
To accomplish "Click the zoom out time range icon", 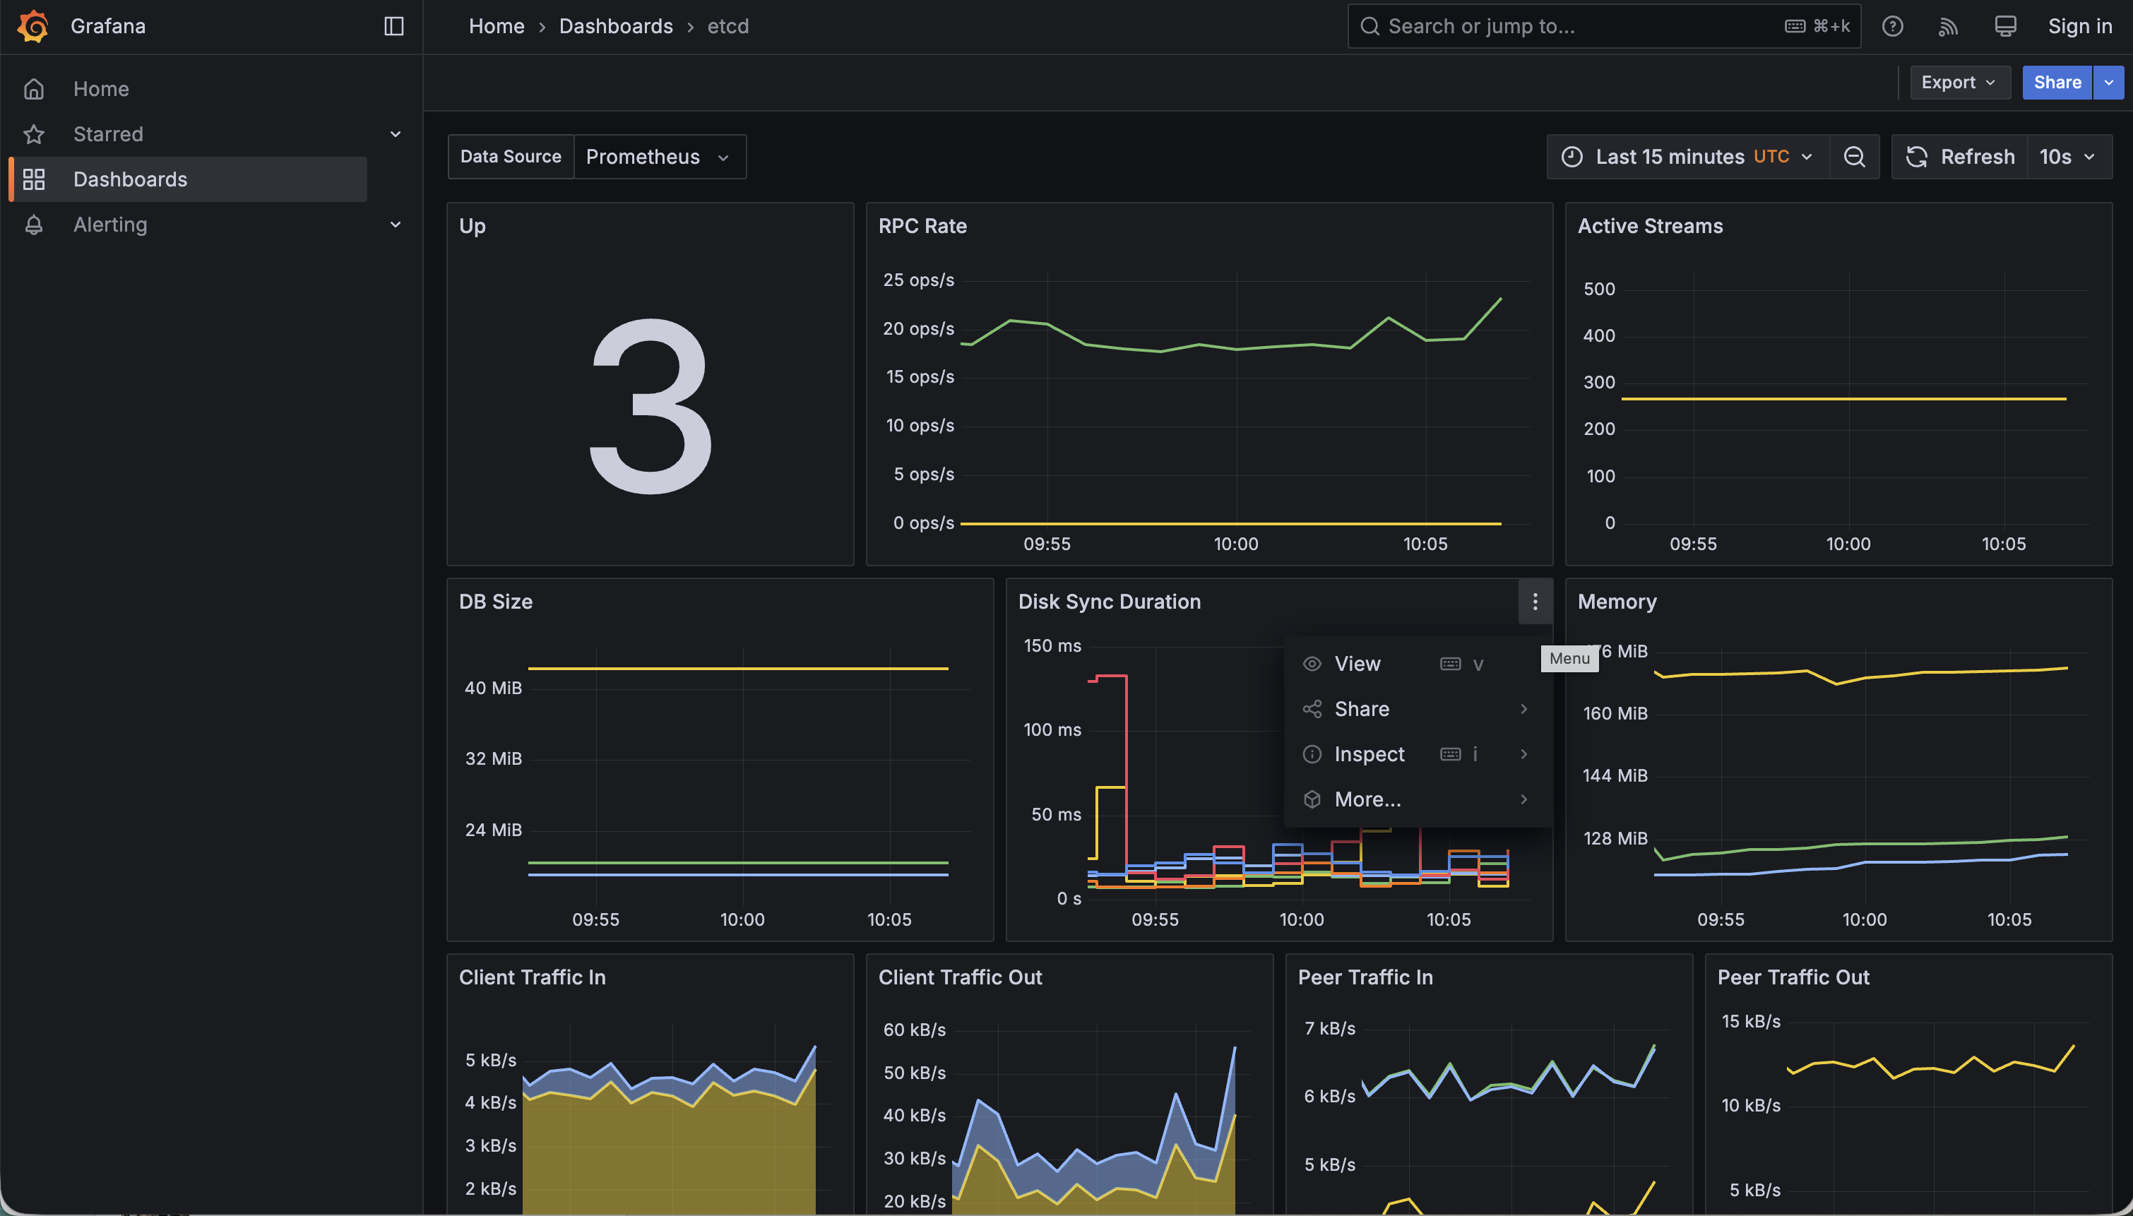I will pos(1854,157).
